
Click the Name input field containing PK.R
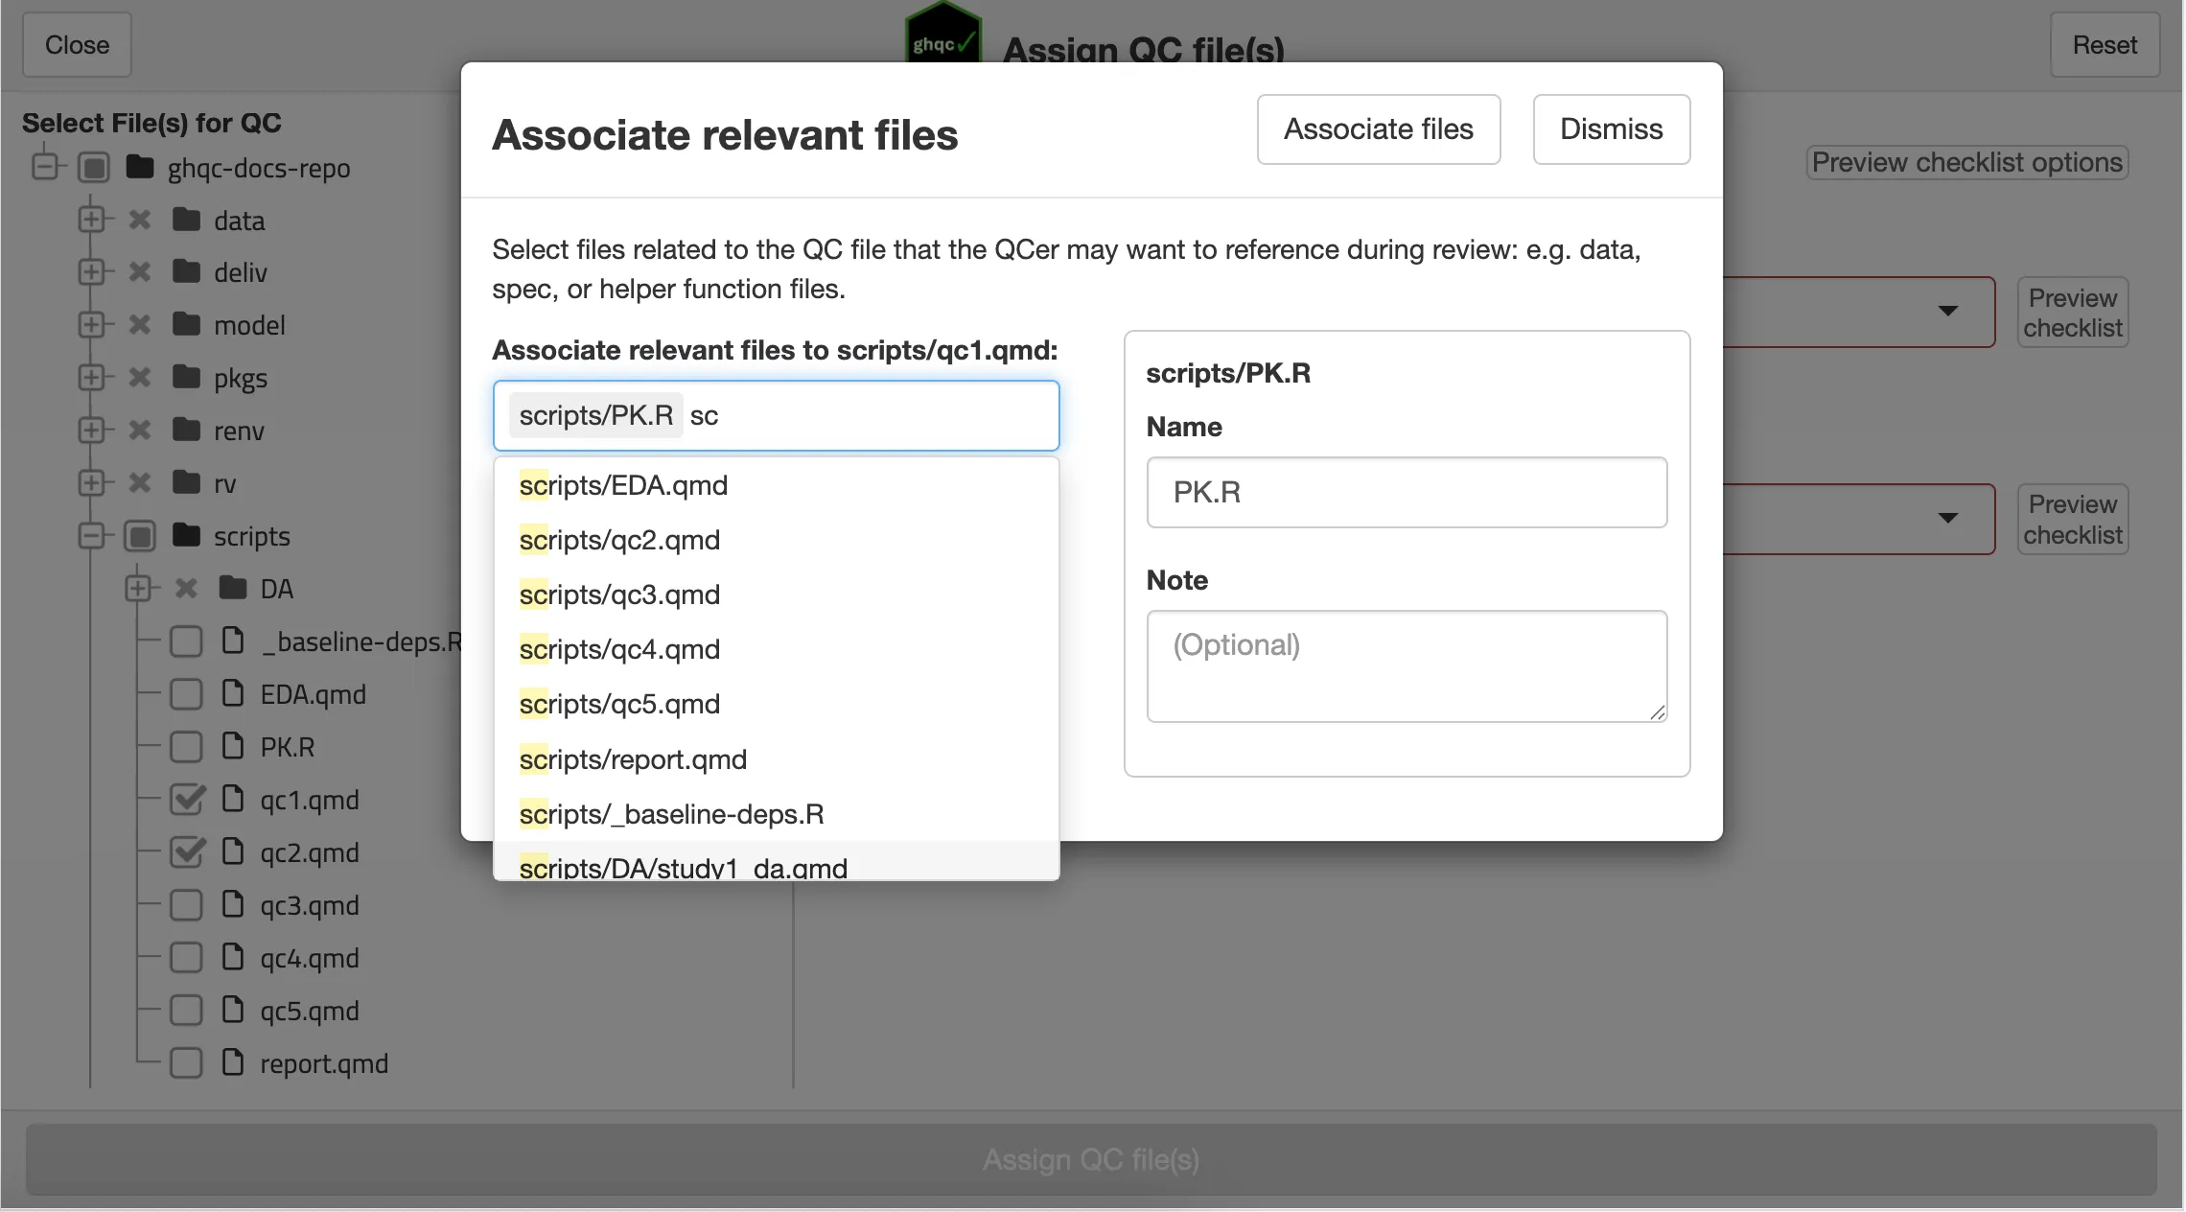pos(1406,492)
